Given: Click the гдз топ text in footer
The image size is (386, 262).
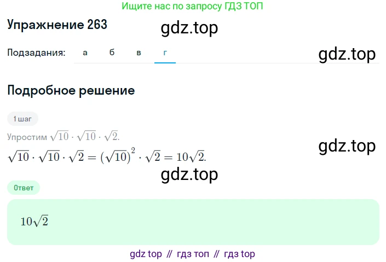Looking at the screenshot, I should (193, 254).
